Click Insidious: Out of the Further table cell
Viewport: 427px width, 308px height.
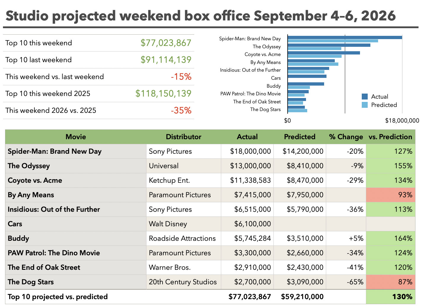(x=76, y=209)
